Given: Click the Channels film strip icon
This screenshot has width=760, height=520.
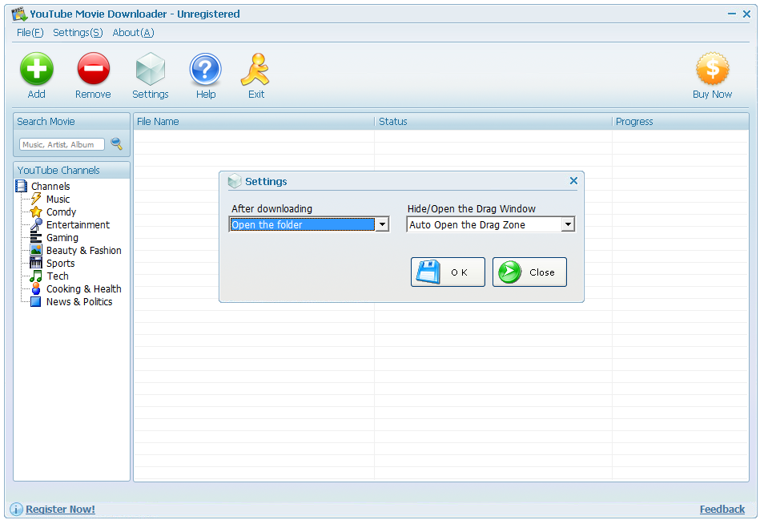Looking at the screenshot, I should (22, 186).
